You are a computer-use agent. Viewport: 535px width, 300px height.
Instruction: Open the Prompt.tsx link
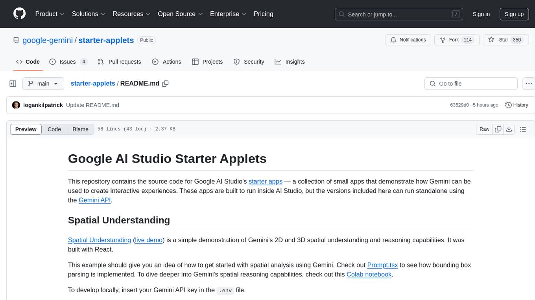pyautogui.click(x=382, y=265)
